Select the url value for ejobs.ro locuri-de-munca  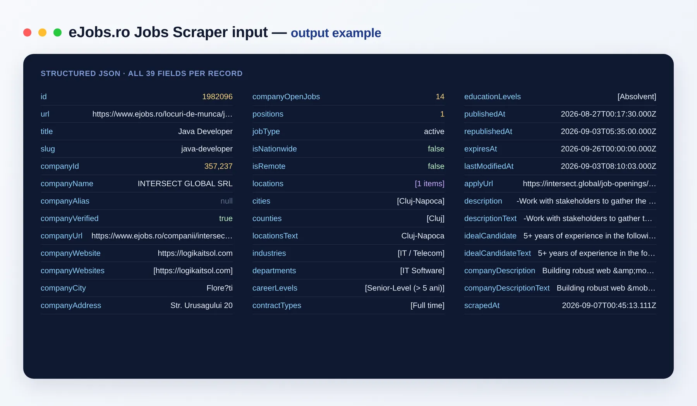click(162, 114)
